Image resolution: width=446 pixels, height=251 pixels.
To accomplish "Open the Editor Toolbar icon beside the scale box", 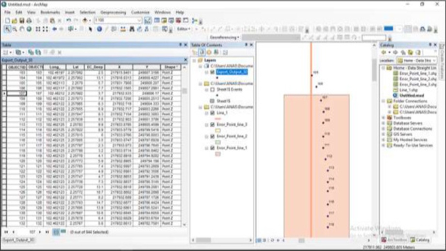I will [x=148, y=20].
